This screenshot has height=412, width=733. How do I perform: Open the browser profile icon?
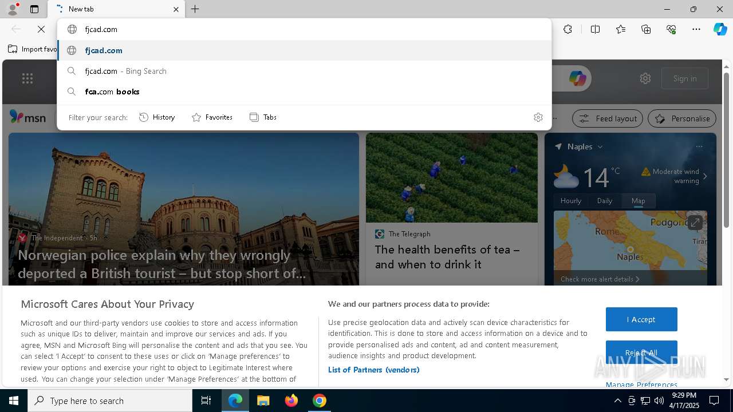[12, 9]
